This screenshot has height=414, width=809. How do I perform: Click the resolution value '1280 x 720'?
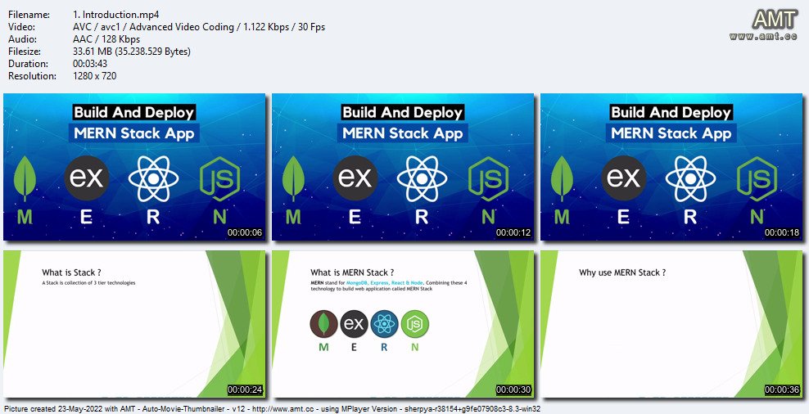click(x=95, y=76)
